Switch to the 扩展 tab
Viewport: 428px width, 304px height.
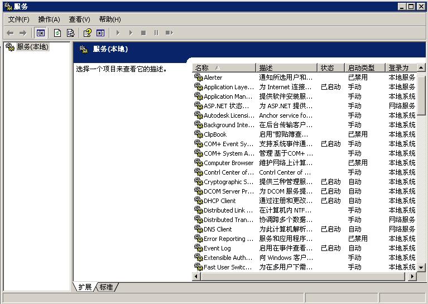click(x=85, y=287)
